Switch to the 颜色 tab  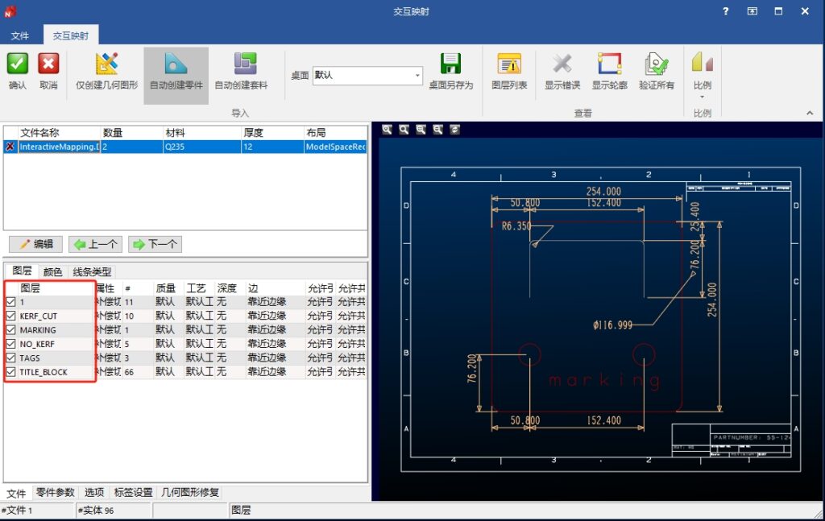tap(52, 272)
